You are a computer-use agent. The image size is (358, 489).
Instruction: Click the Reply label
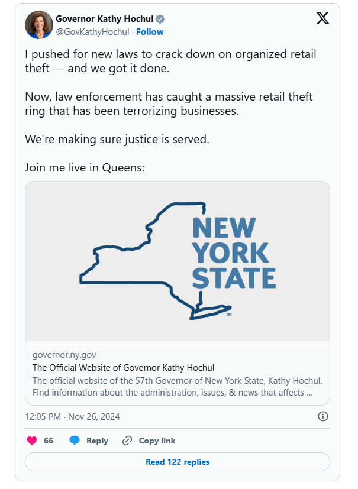point(97,441)
